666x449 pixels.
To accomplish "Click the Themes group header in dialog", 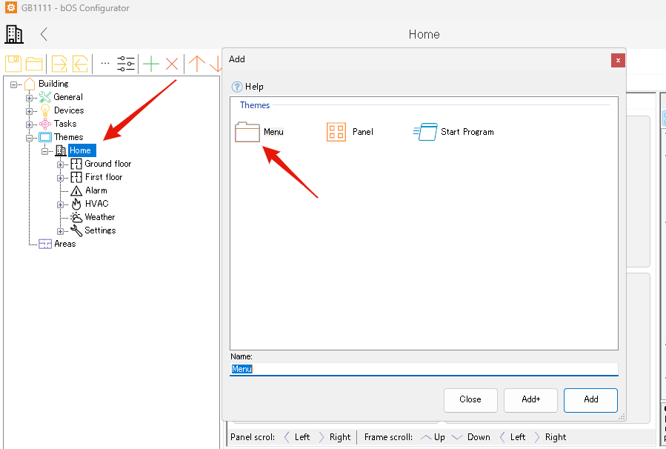I will tap(255, 105).
